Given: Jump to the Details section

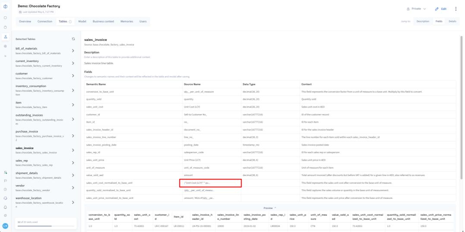Looking at the screenshot, I should [452, 21].
